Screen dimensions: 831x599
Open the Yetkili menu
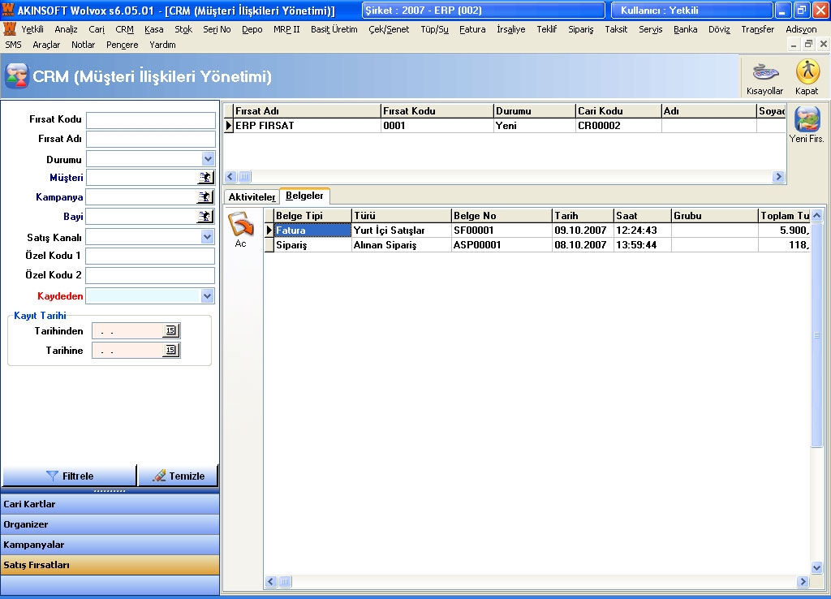(x=32, y=29)
